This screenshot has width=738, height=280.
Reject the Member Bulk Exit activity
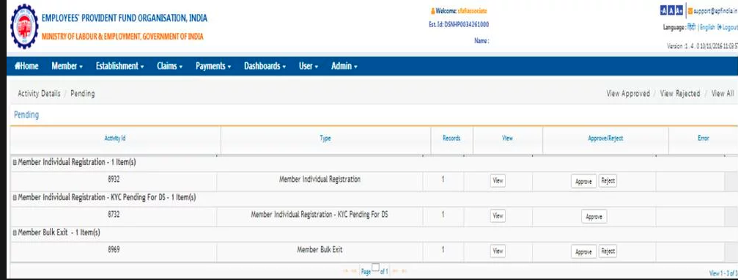click(608, 251)
